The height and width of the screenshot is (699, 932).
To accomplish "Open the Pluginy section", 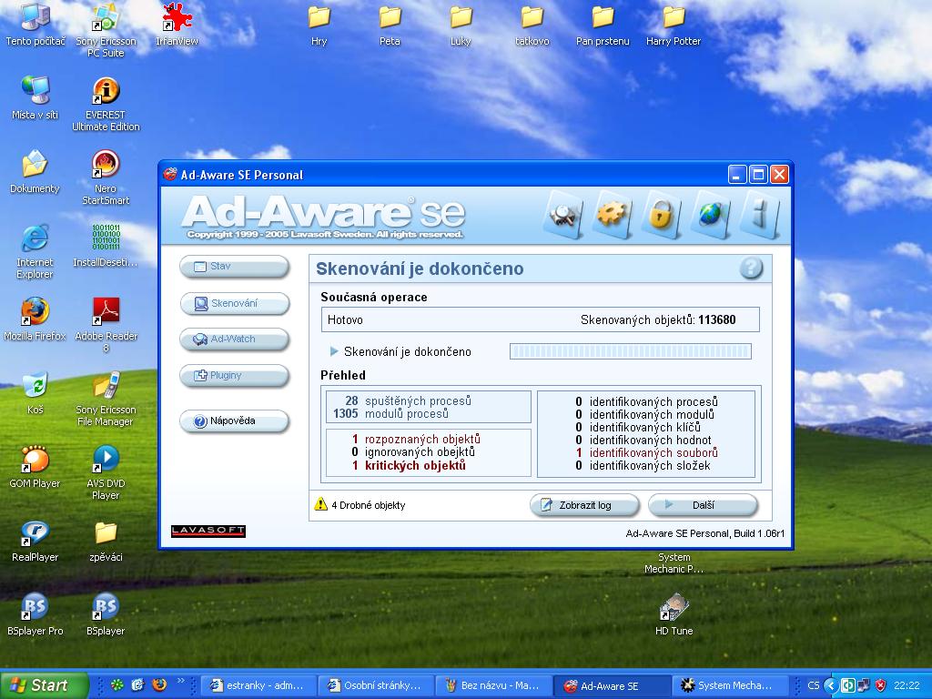I will click(234, 376).
